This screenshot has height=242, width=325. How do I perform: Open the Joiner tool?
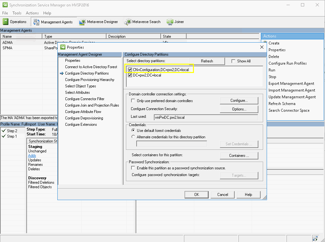(x=175, y=22)
